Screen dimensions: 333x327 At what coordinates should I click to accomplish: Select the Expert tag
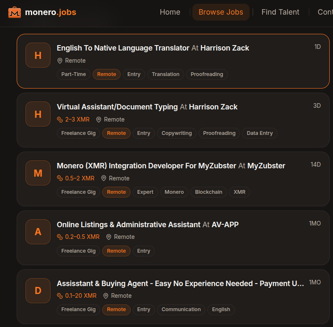pyautogui.click(x=145, y=192)
